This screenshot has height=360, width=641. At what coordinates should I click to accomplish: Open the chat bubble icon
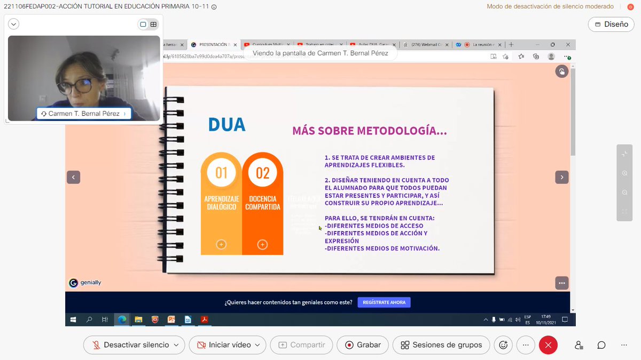point(601,345)
